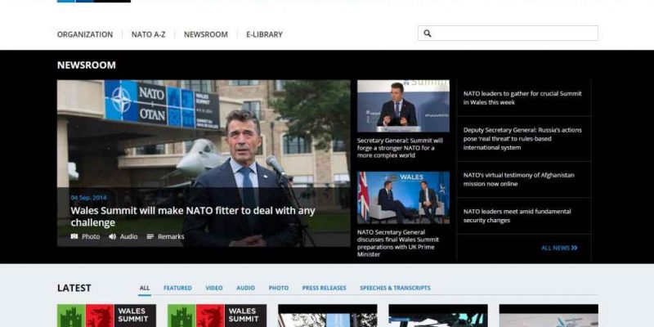Open 'Russia's actions pose real threat' story
The image size is (654, 327).
point(522,138)
